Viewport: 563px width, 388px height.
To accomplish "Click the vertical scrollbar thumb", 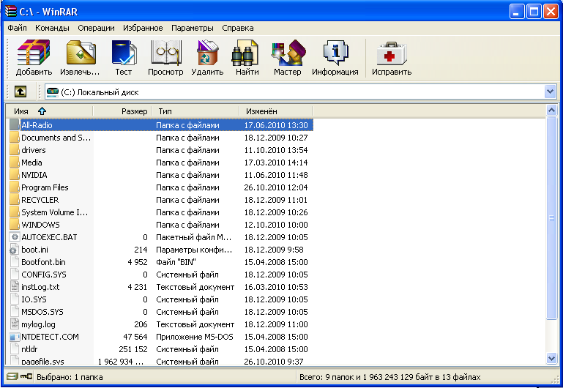I will coord(551,217).
